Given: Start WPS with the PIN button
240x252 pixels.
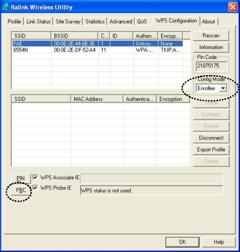Looking at the screenshot, I should coord(21,178).
